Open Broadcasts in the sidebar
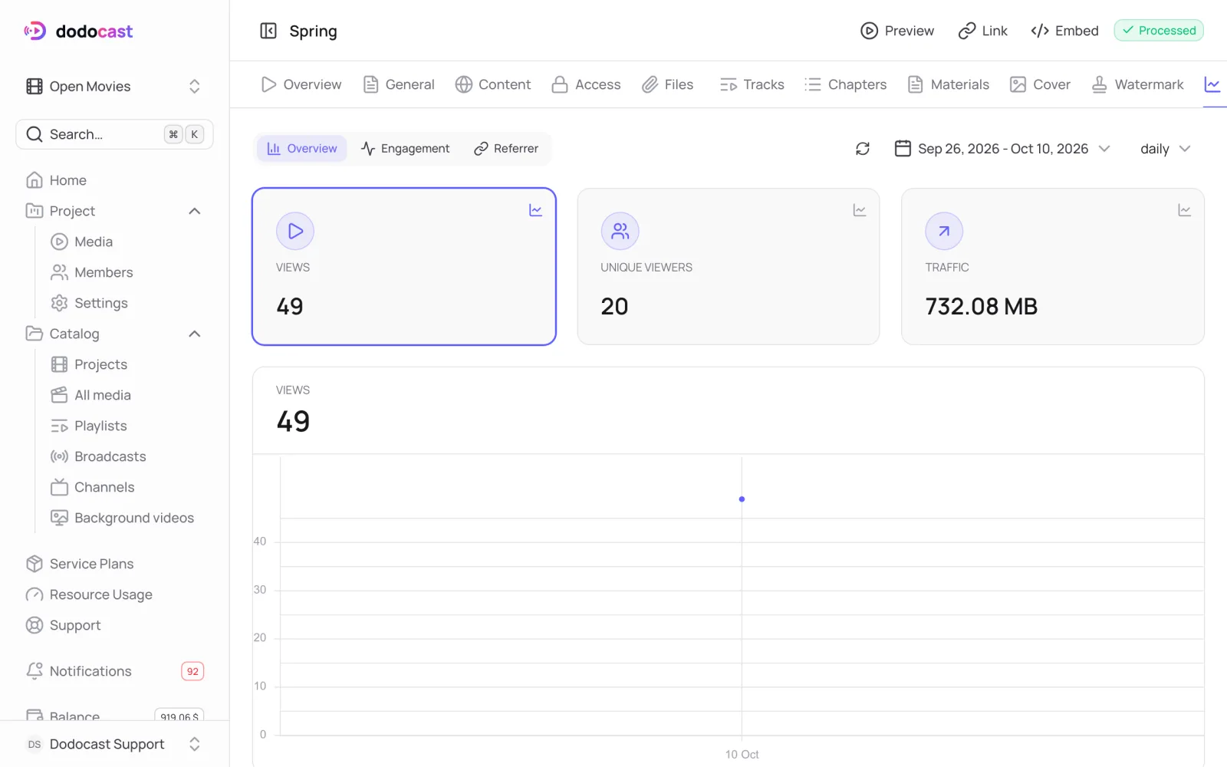Screen dimensions: 1227x767 click(x=98, y=456)
